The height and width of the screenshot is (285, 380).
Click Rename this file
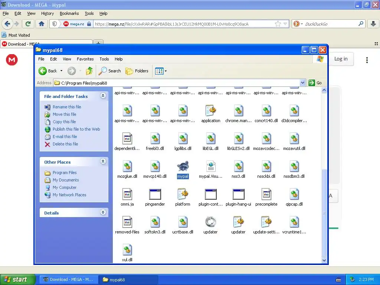(67, 107)
